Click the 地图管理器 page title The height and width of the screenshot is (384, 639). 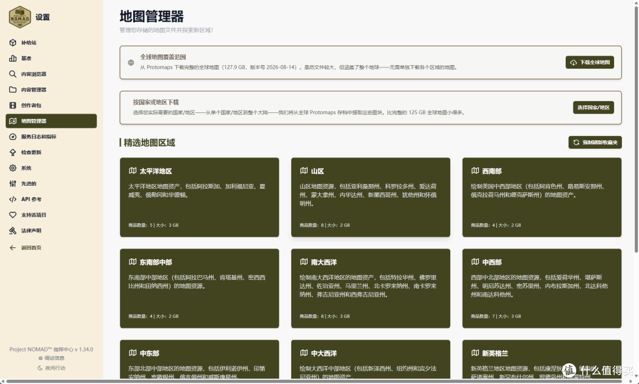(x=151, y=17)
